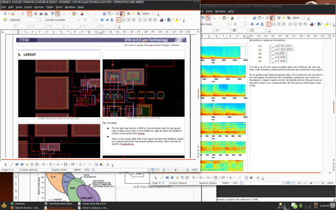336x210 pixels.
Task: Click the STD selection mode in front window status bar
Action: click(87, 170)
